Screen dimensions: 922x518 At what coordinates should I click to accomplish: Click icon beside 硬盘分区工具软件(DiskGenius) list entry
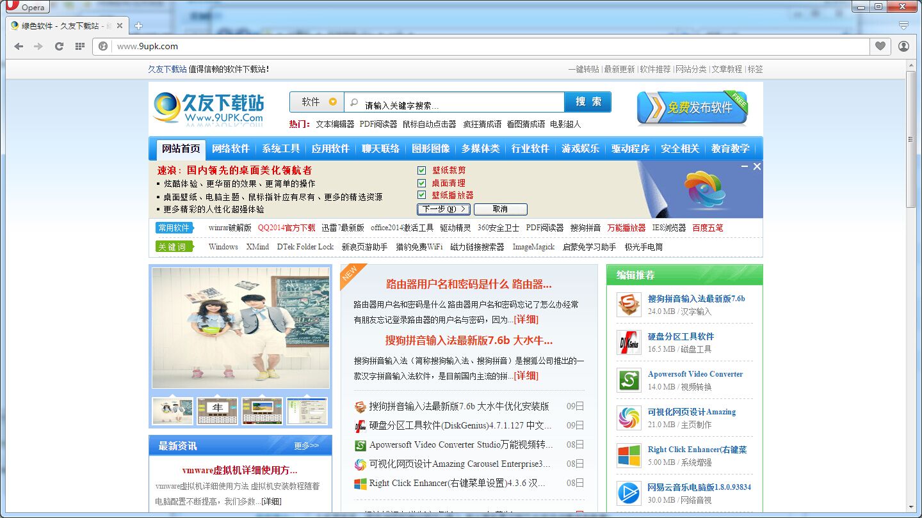[x=360, y=426]
